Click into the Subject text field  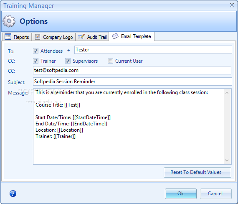click(x=132, y=82)
